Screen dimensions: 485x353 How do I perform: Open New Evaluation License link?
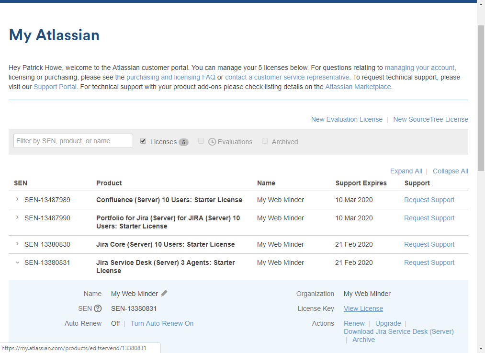click(347, 119)
